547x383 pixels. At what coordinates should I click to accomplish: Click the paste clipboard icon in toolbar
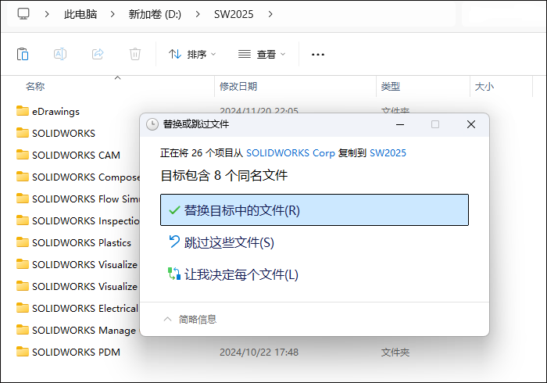pos(23,54)
